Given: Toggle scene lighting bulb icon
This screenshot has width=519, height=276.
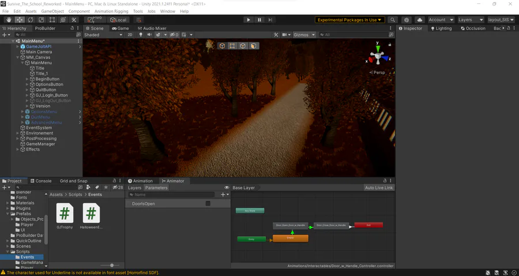Looking at the screenshot, I should pyautogui.click(x=141, y=35).
